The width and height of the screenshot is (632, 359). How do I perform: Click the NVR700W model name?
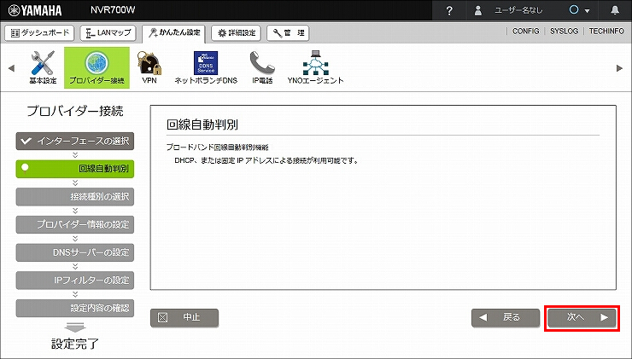[x=113, y=10]
